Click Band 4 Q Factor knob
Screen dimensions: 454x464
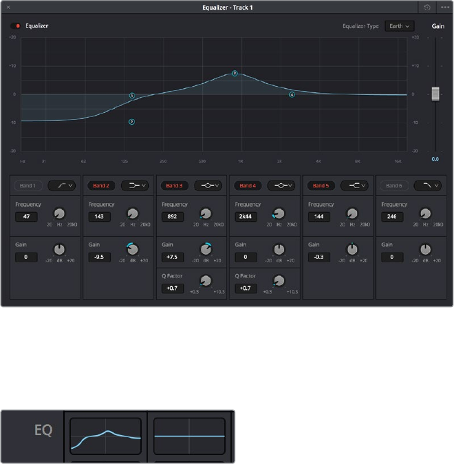point(279,280)
